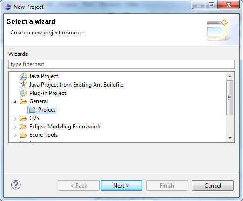Select the Java Project wizard icon
The width and height of the screenshot is (243, 201).
23,76
